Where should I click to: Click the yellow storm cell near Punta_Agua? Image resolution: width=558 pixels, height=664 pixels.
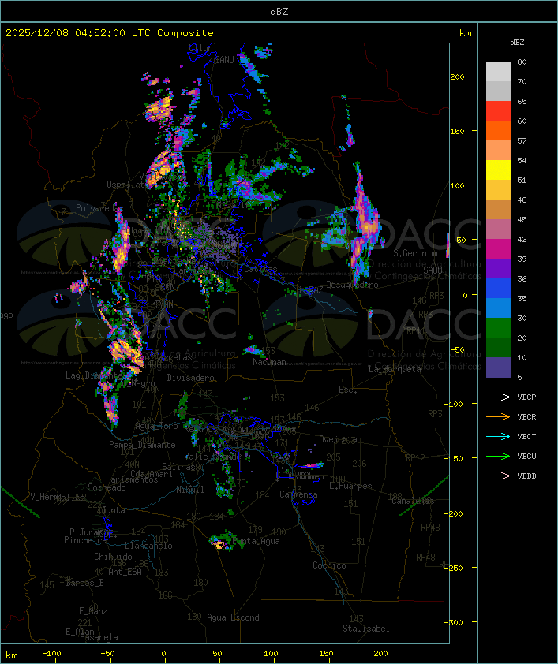(219, 544)
